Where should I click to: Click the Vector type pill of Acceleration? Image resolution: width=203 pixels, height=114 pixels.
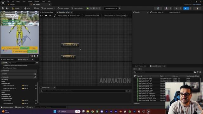pyautogui.click(x=25, y=101)
